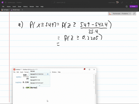Switch to the Insert tab in OneNote
The image size is (139, 104).
(14, 7)
